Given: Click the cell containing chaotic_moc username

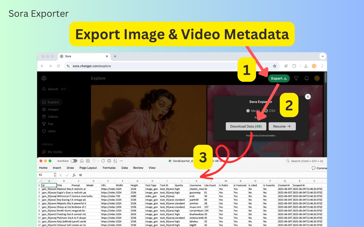Looking at the screenshot, I should [197, 189].
